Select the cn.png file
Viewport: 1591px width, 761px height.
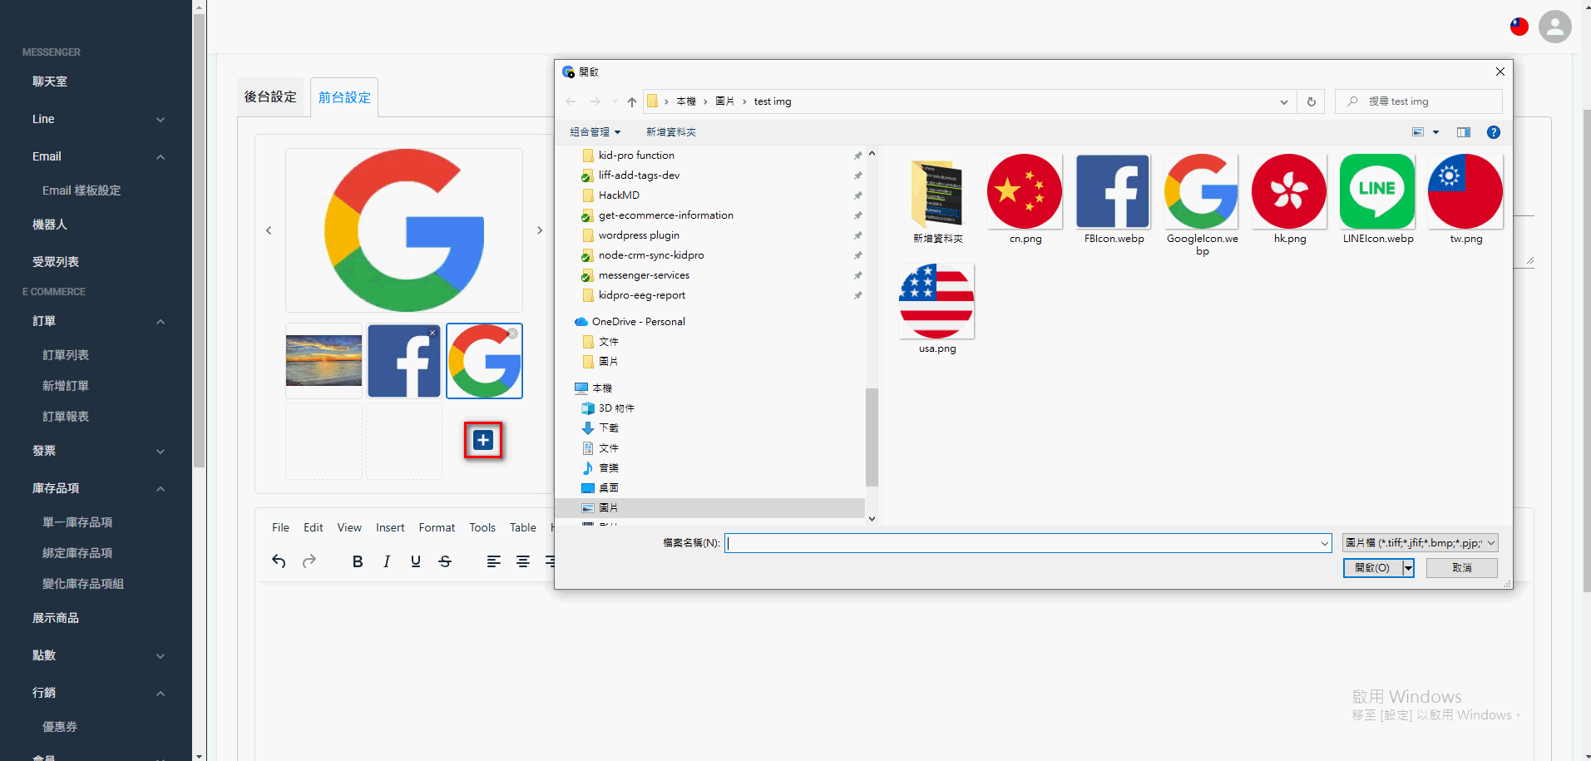1025,200
